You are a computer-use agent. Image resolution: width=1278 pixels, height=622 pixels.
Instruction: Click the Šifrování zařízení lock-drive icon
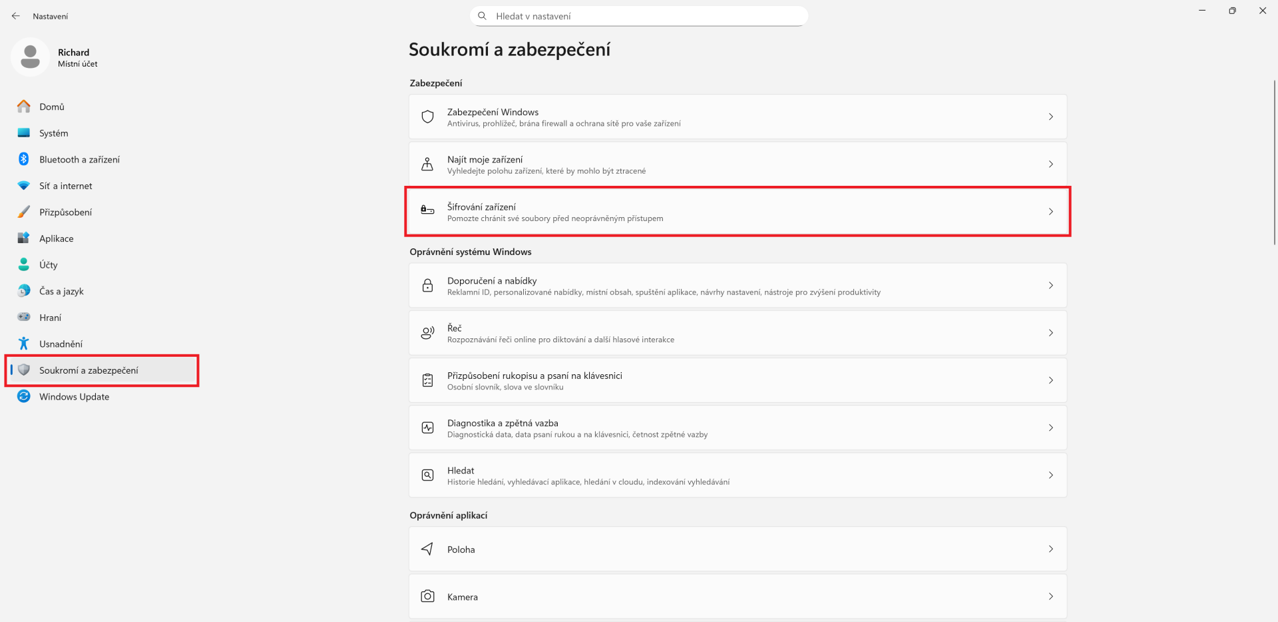tap(427, 211)
